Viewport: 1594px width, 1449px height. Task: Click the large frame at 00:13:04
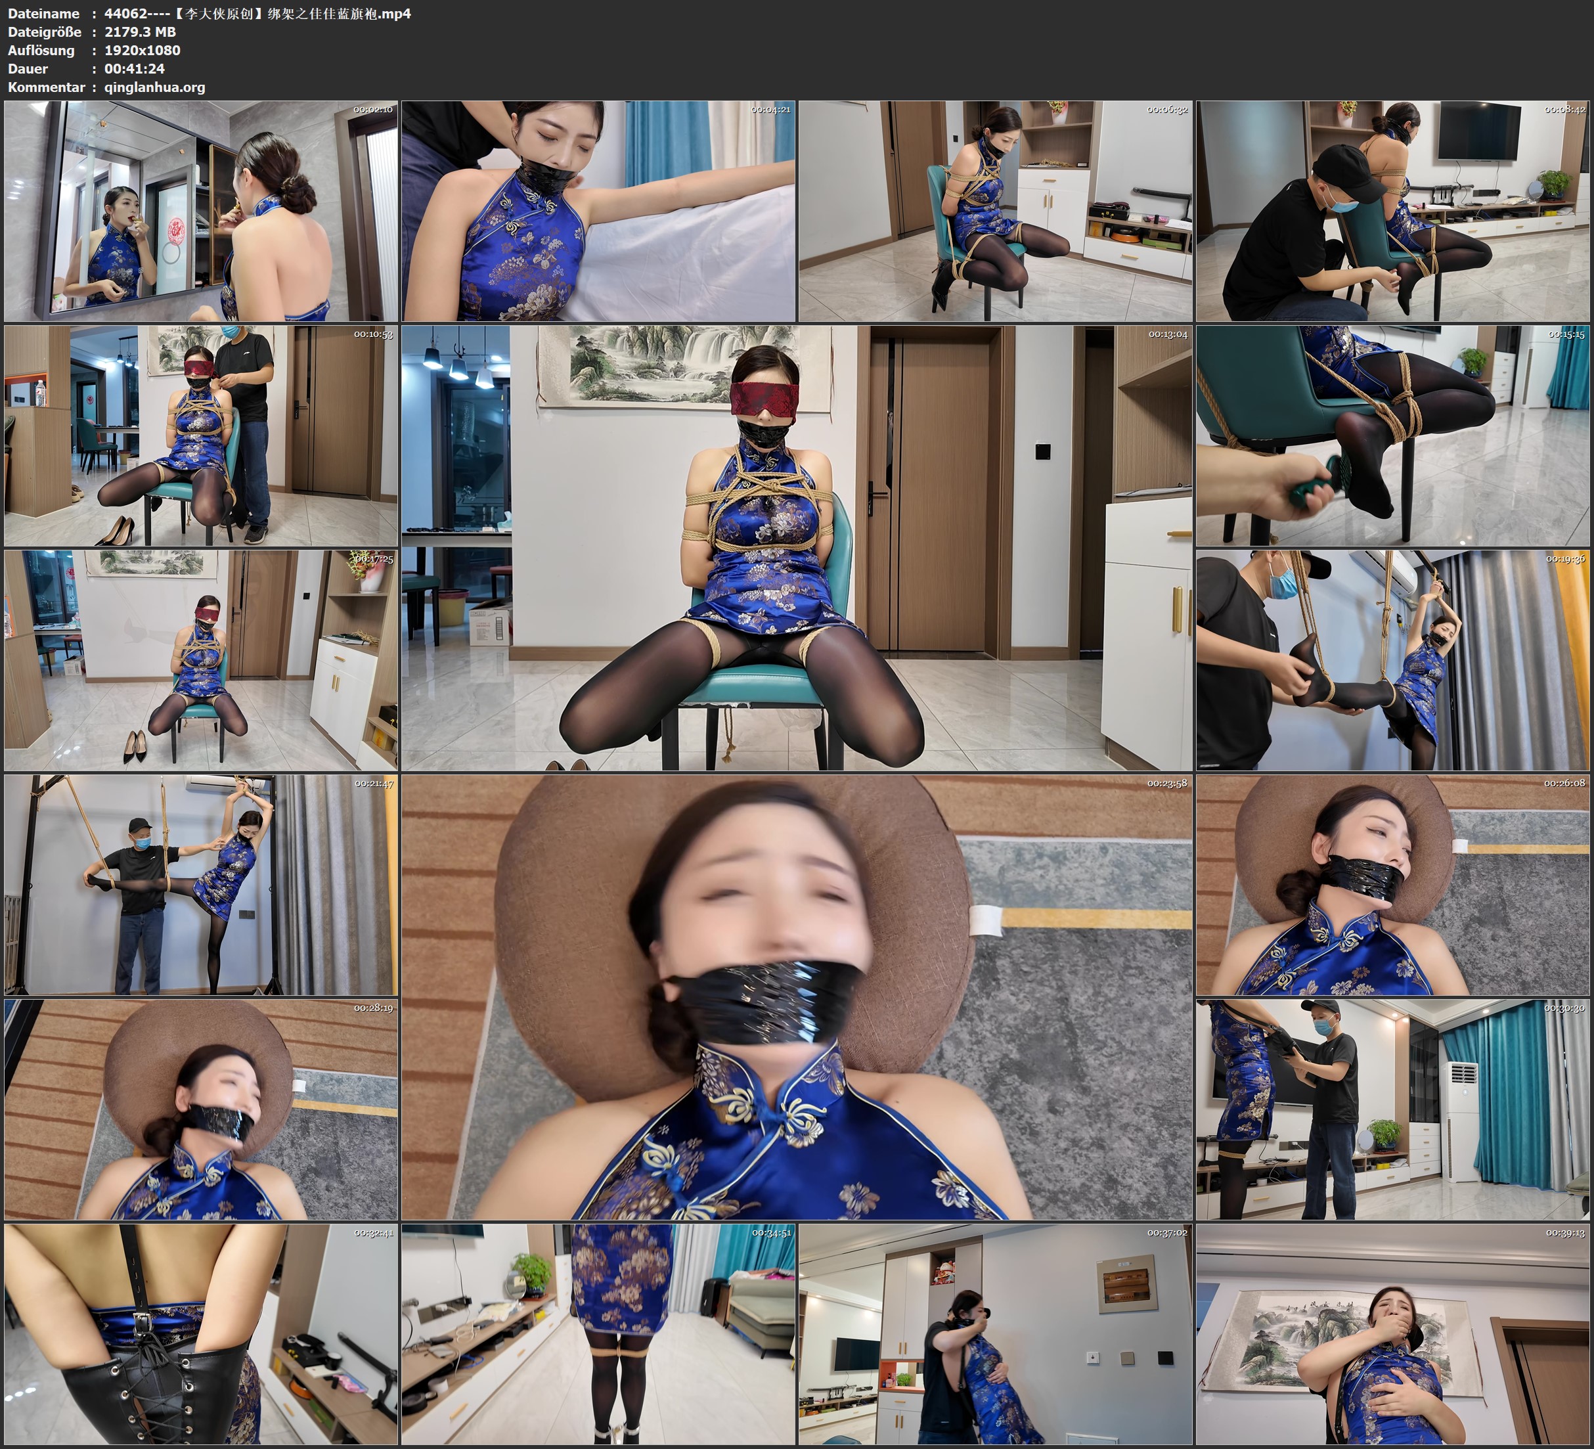(796, 548)
